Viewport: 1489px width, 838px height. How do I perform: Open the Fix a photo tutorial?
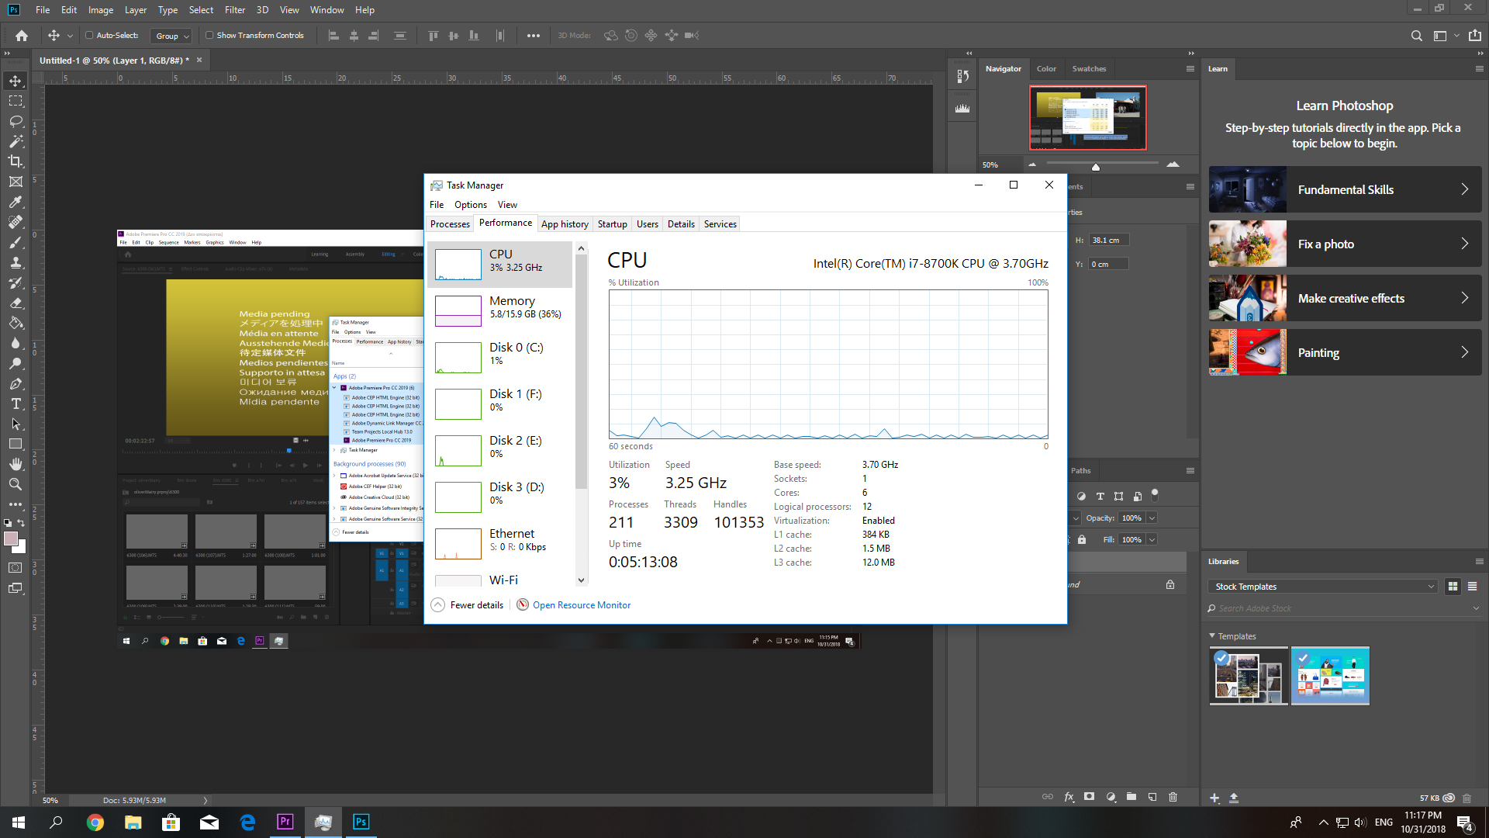[x=1345, y=244]
